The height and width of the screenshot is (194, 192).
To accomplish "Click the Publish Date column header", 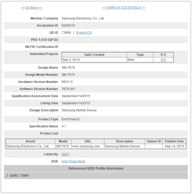I will [174, 141].
